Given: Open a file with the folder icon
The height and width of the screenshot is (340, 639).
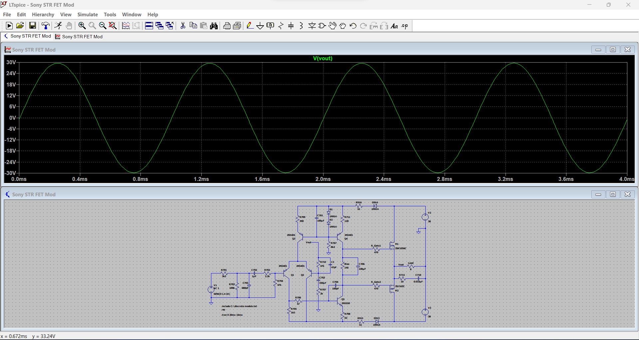Looking at the screenshot, I should [20, 26].
